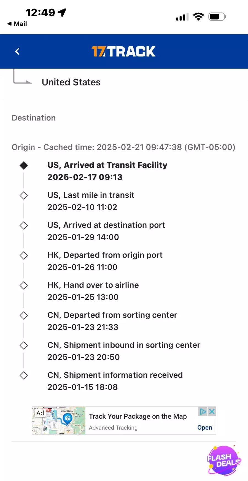Screen dimensions: 248x481
Task: Select the filled diamond latest-event marker
Action: click(x=24, y=166)
